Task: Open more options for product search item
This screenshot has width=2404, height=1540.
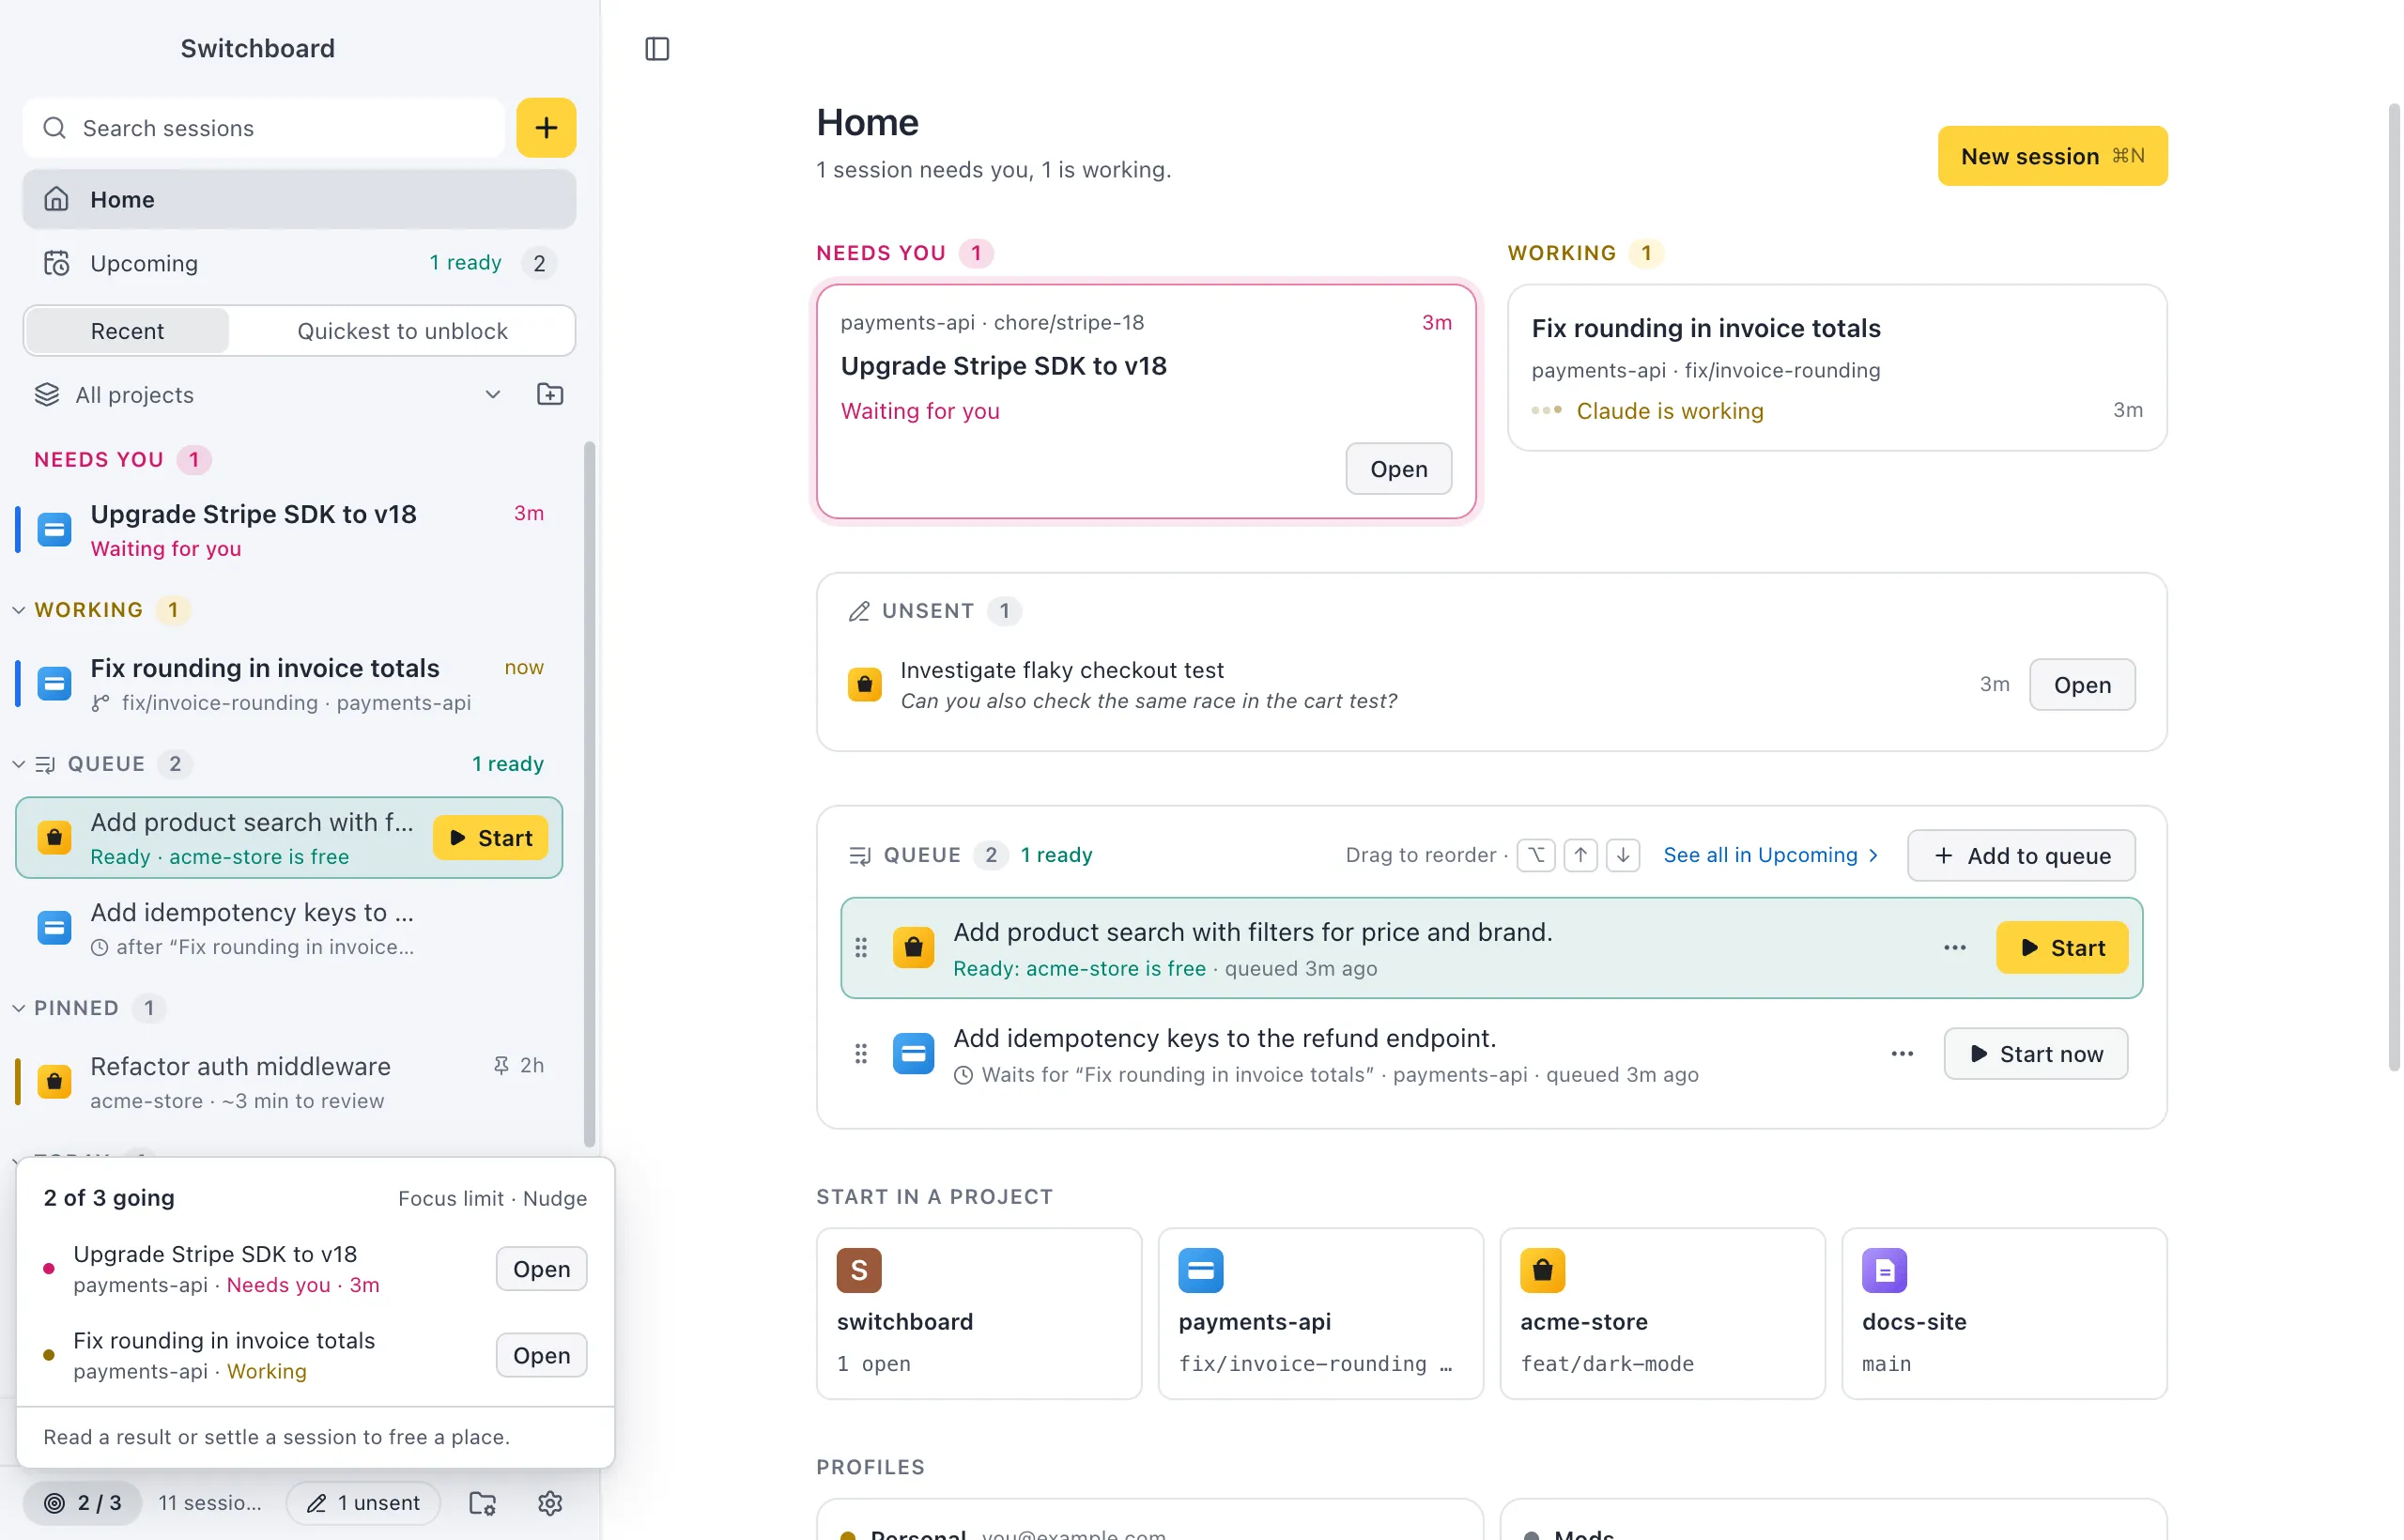Action: (1955, 947)
